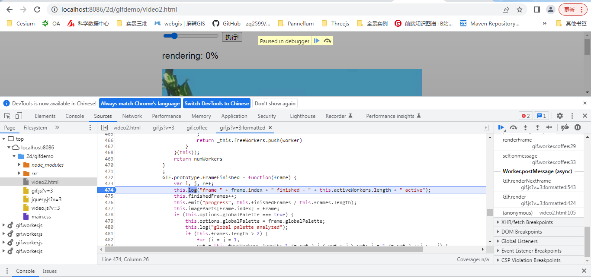This screenshot has height=278, width=591.
Task: Switch to the Console tab
Action: click(x=75, y=116)
